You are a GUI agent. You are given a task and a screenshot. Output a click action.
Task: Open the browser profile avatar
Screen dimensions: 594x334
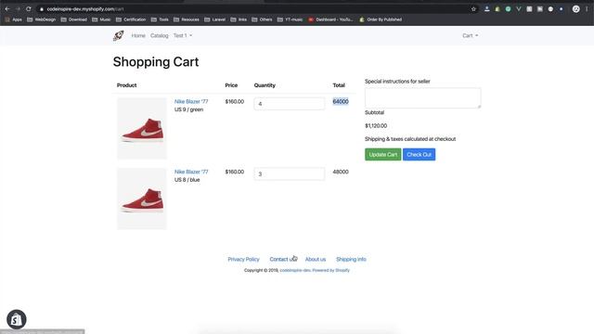click(x=575, y=8)
